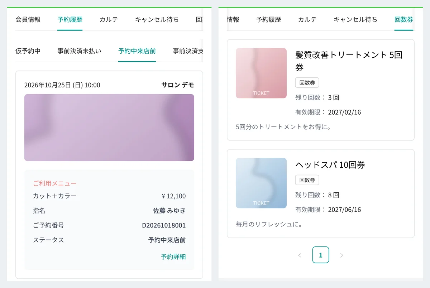This screenshot has width=430, height=288.
Task: Open the 予約詳細 link
Action: pyautogui.click(x=173, y=257)
